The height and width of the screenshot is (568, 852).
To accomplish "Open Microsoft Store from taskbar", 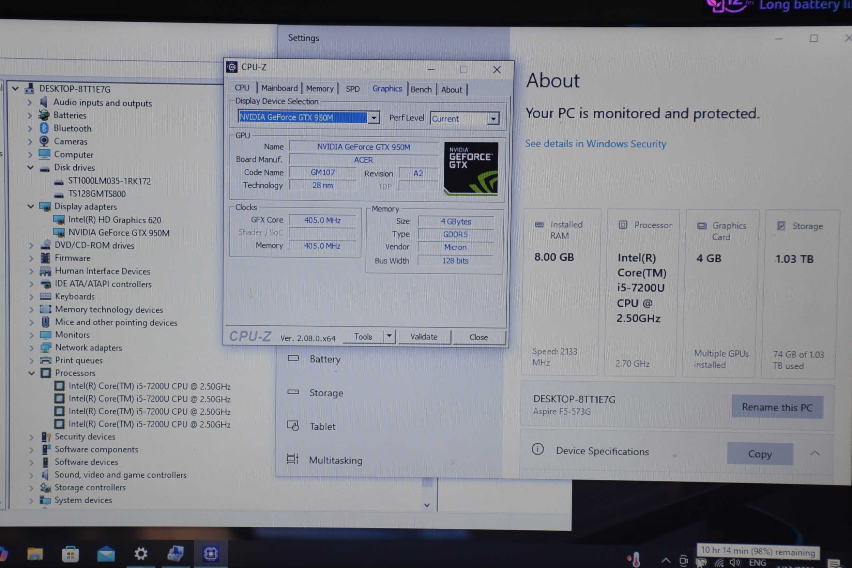I will tap(70, 554).
